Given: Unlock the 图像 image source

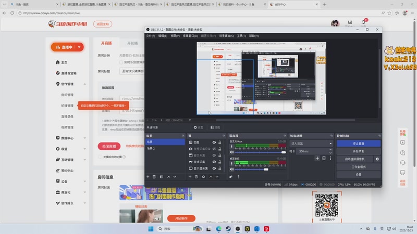Looking at the screenshot, I should [x=219, y=142].
